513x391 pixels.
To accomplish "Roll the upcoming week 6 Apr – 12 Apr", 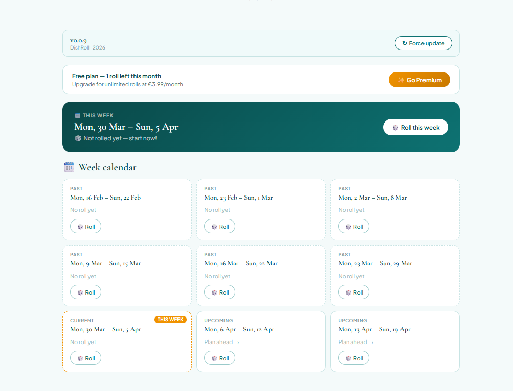I will [x=219, y=358].
